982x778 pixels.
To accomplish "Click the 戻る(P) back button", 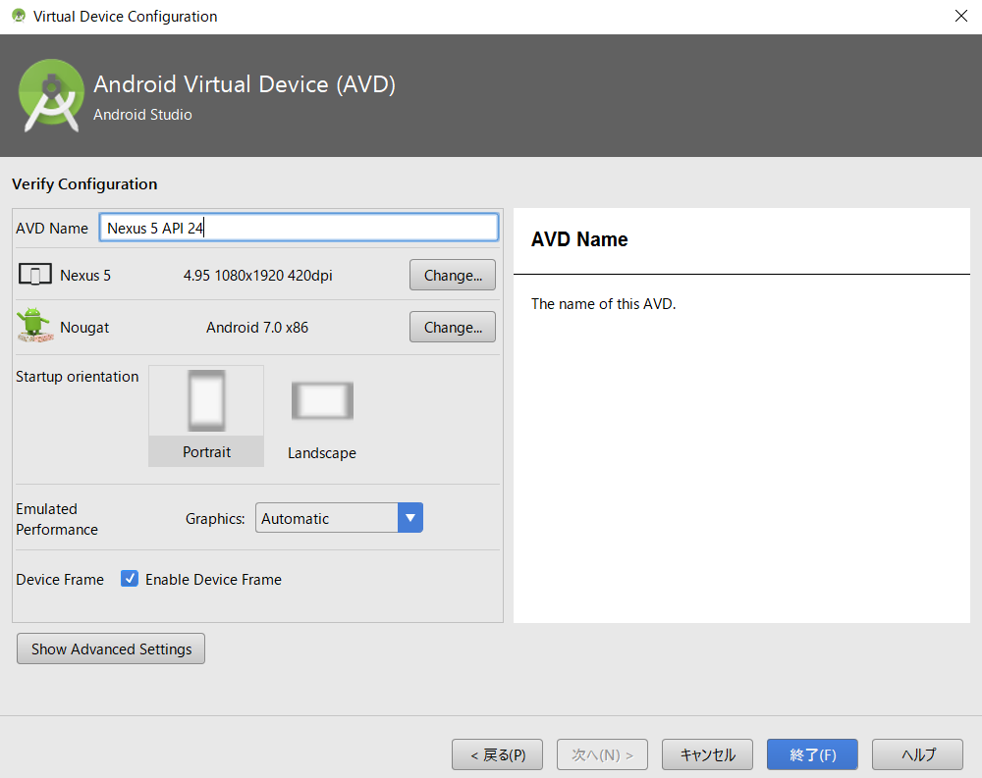I will point(497,754).
